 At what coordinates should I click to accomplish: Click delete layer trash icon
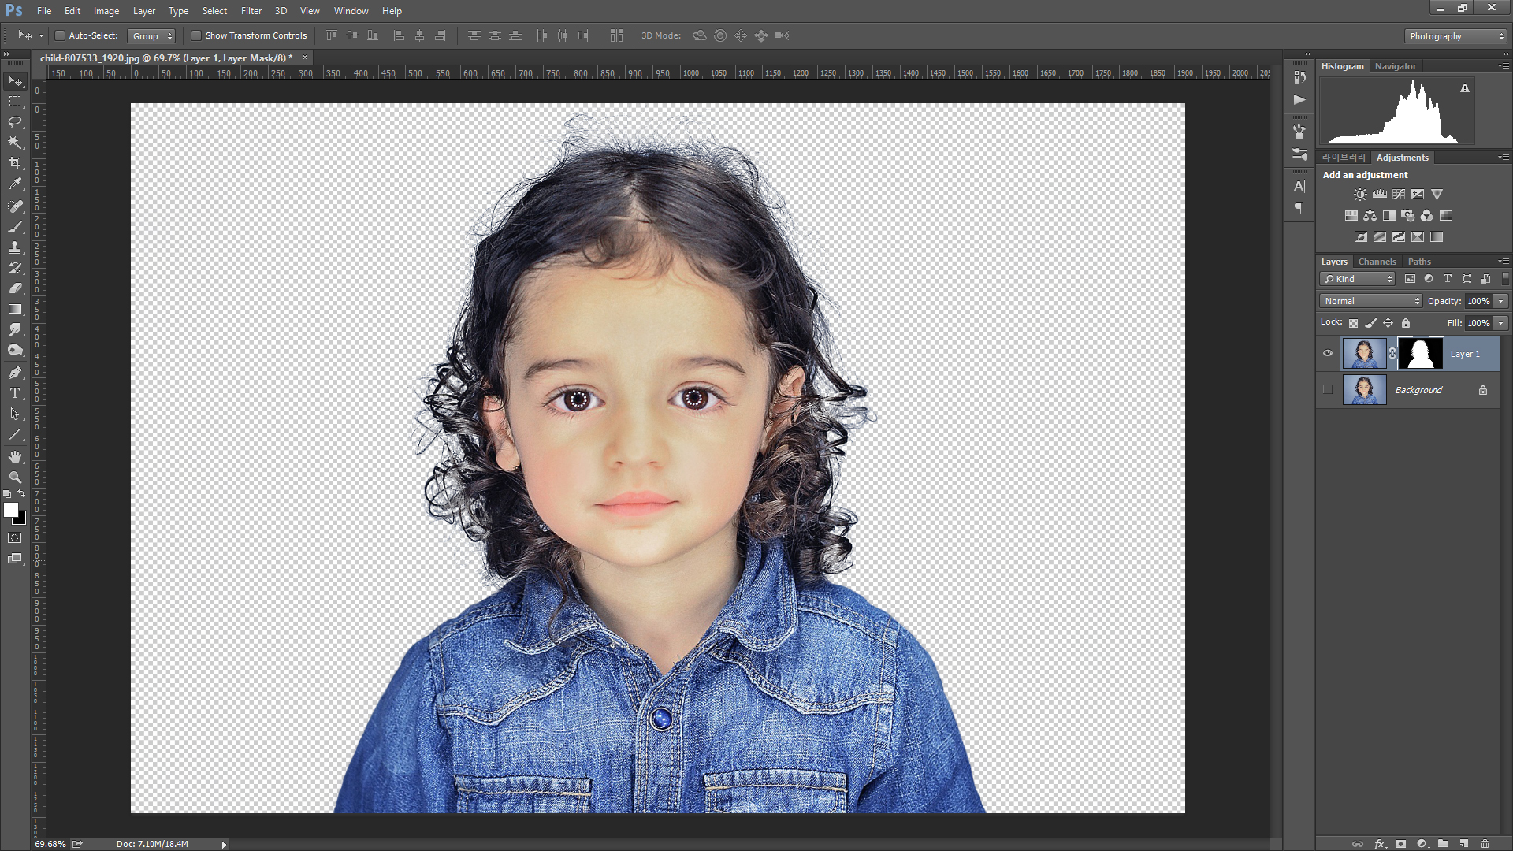click(x=1485, y=843)
